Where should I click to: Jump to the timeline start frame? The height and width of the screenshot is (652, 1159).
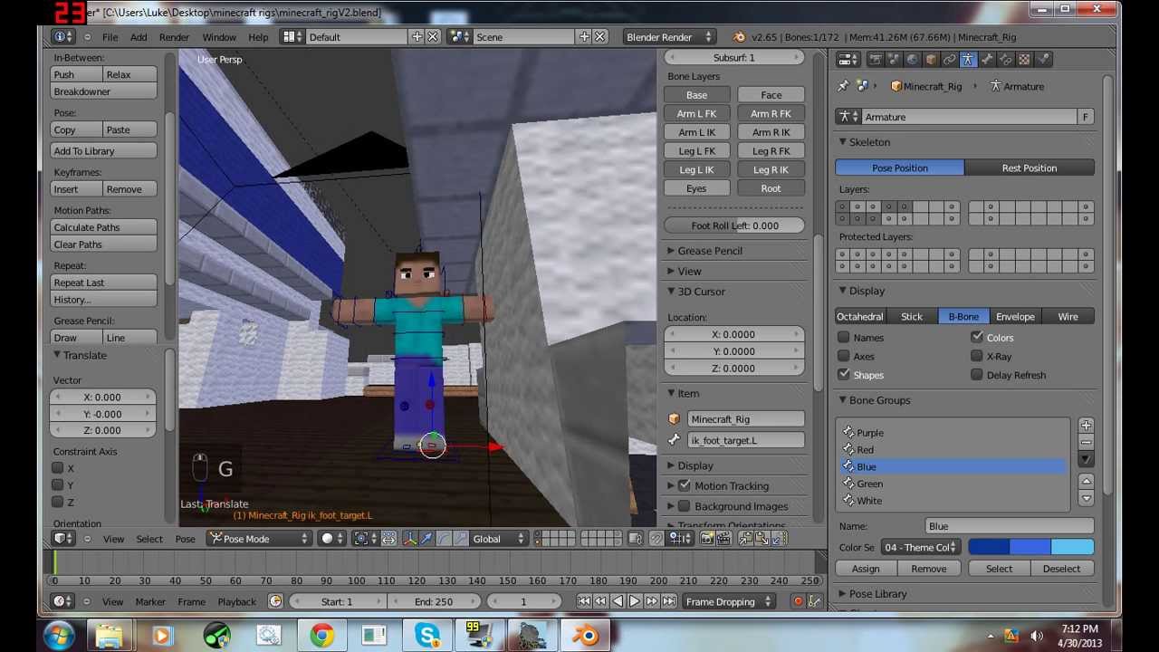tap(583, 601)
